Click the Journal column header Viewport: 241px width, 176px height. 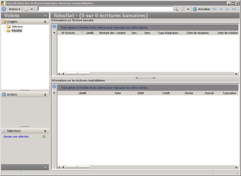click(x=209, y=93)
